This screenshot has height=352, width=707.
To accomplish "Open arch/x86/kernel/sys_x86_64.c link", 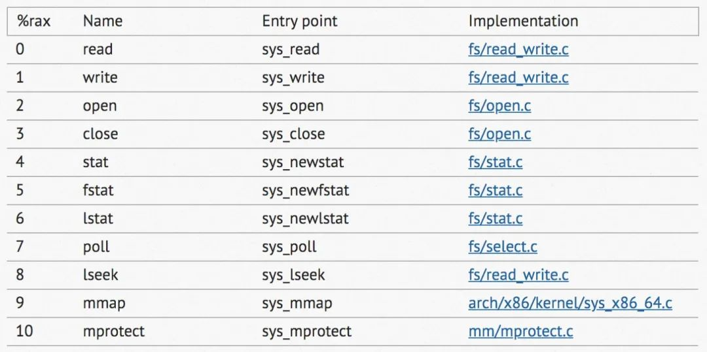I will (x=570, y=303).
